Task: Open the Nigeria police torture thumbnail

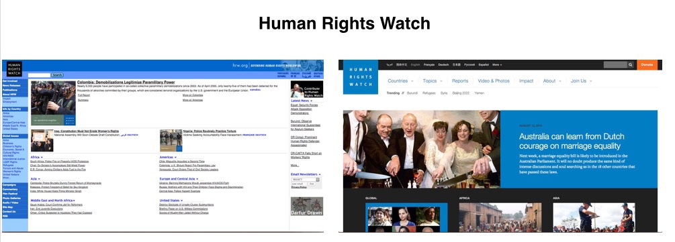Action: 171,141
